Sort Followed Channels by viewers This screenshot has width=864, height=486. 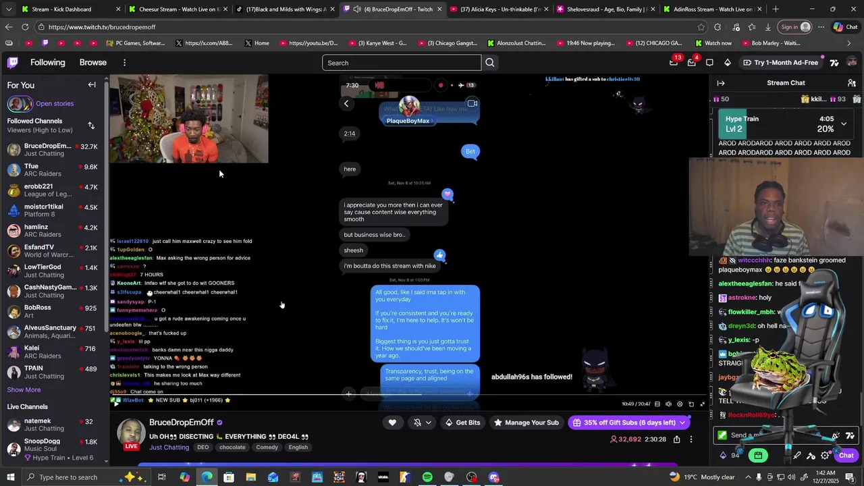[91, 126]
